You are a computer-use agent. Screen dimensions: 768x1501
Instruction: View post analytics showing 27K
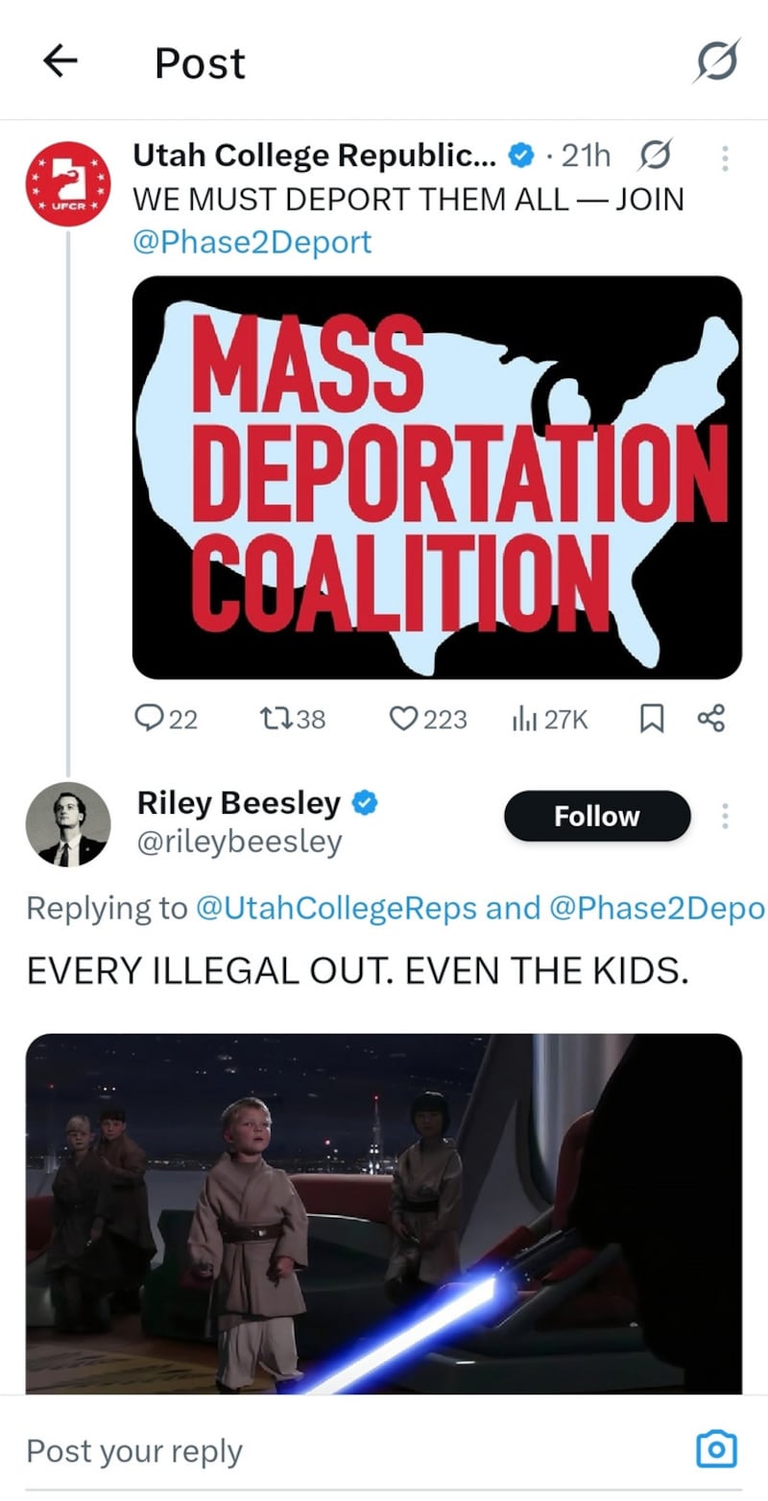click(x=526, y=718)
